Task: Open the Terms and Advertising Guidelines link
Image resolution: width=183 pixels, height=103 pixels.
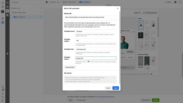Action: pyautogui.click(x=104, y=97)
